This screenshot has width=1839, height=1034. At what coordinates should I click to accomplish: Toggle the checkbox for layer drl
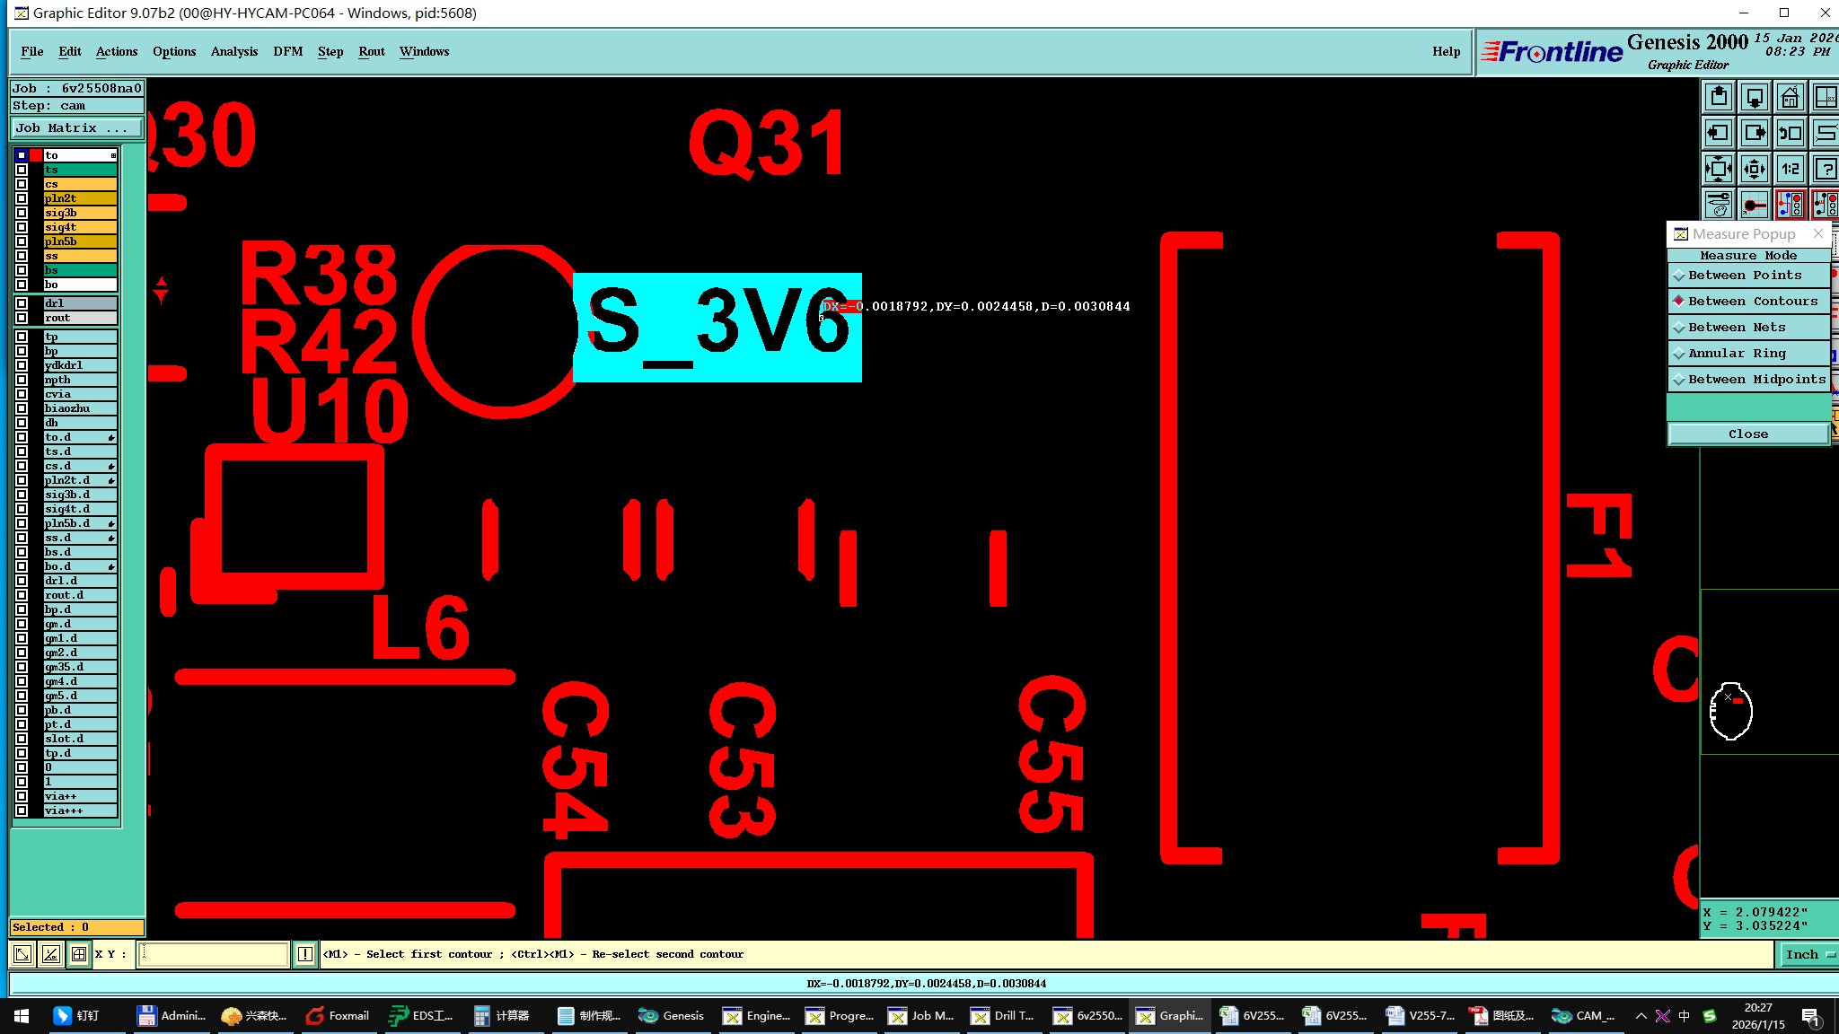(x=22, y=303)
